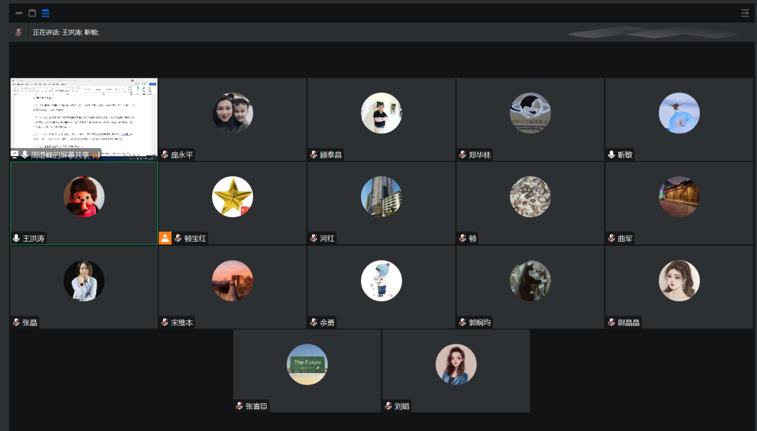Click the muted microphone icon beside 正在讲话
This screenshot has width=757, height=431.
[19, 32]
